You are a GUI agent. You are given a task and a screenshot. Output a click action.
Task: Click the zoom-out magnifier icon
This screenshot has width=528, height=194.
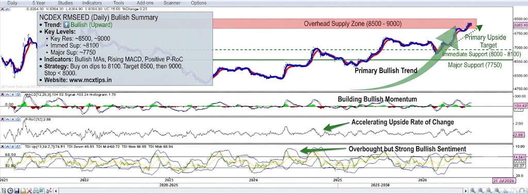click(x=489, y=190)
